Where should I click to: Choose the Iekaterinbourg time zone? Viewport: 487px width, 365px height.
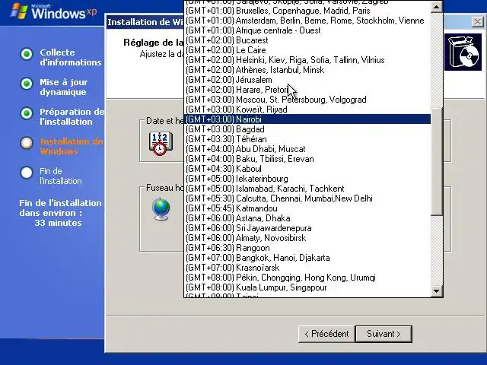[307, 179]
